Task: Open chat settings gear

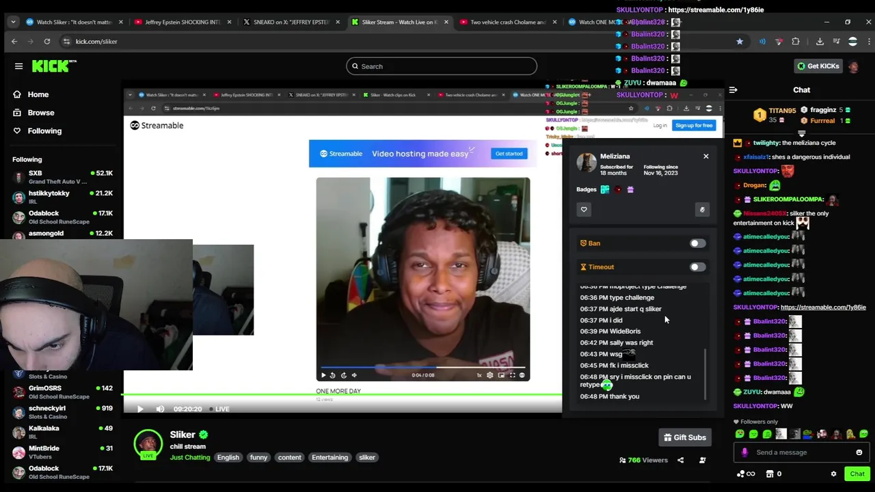Action: pos(833,474)
